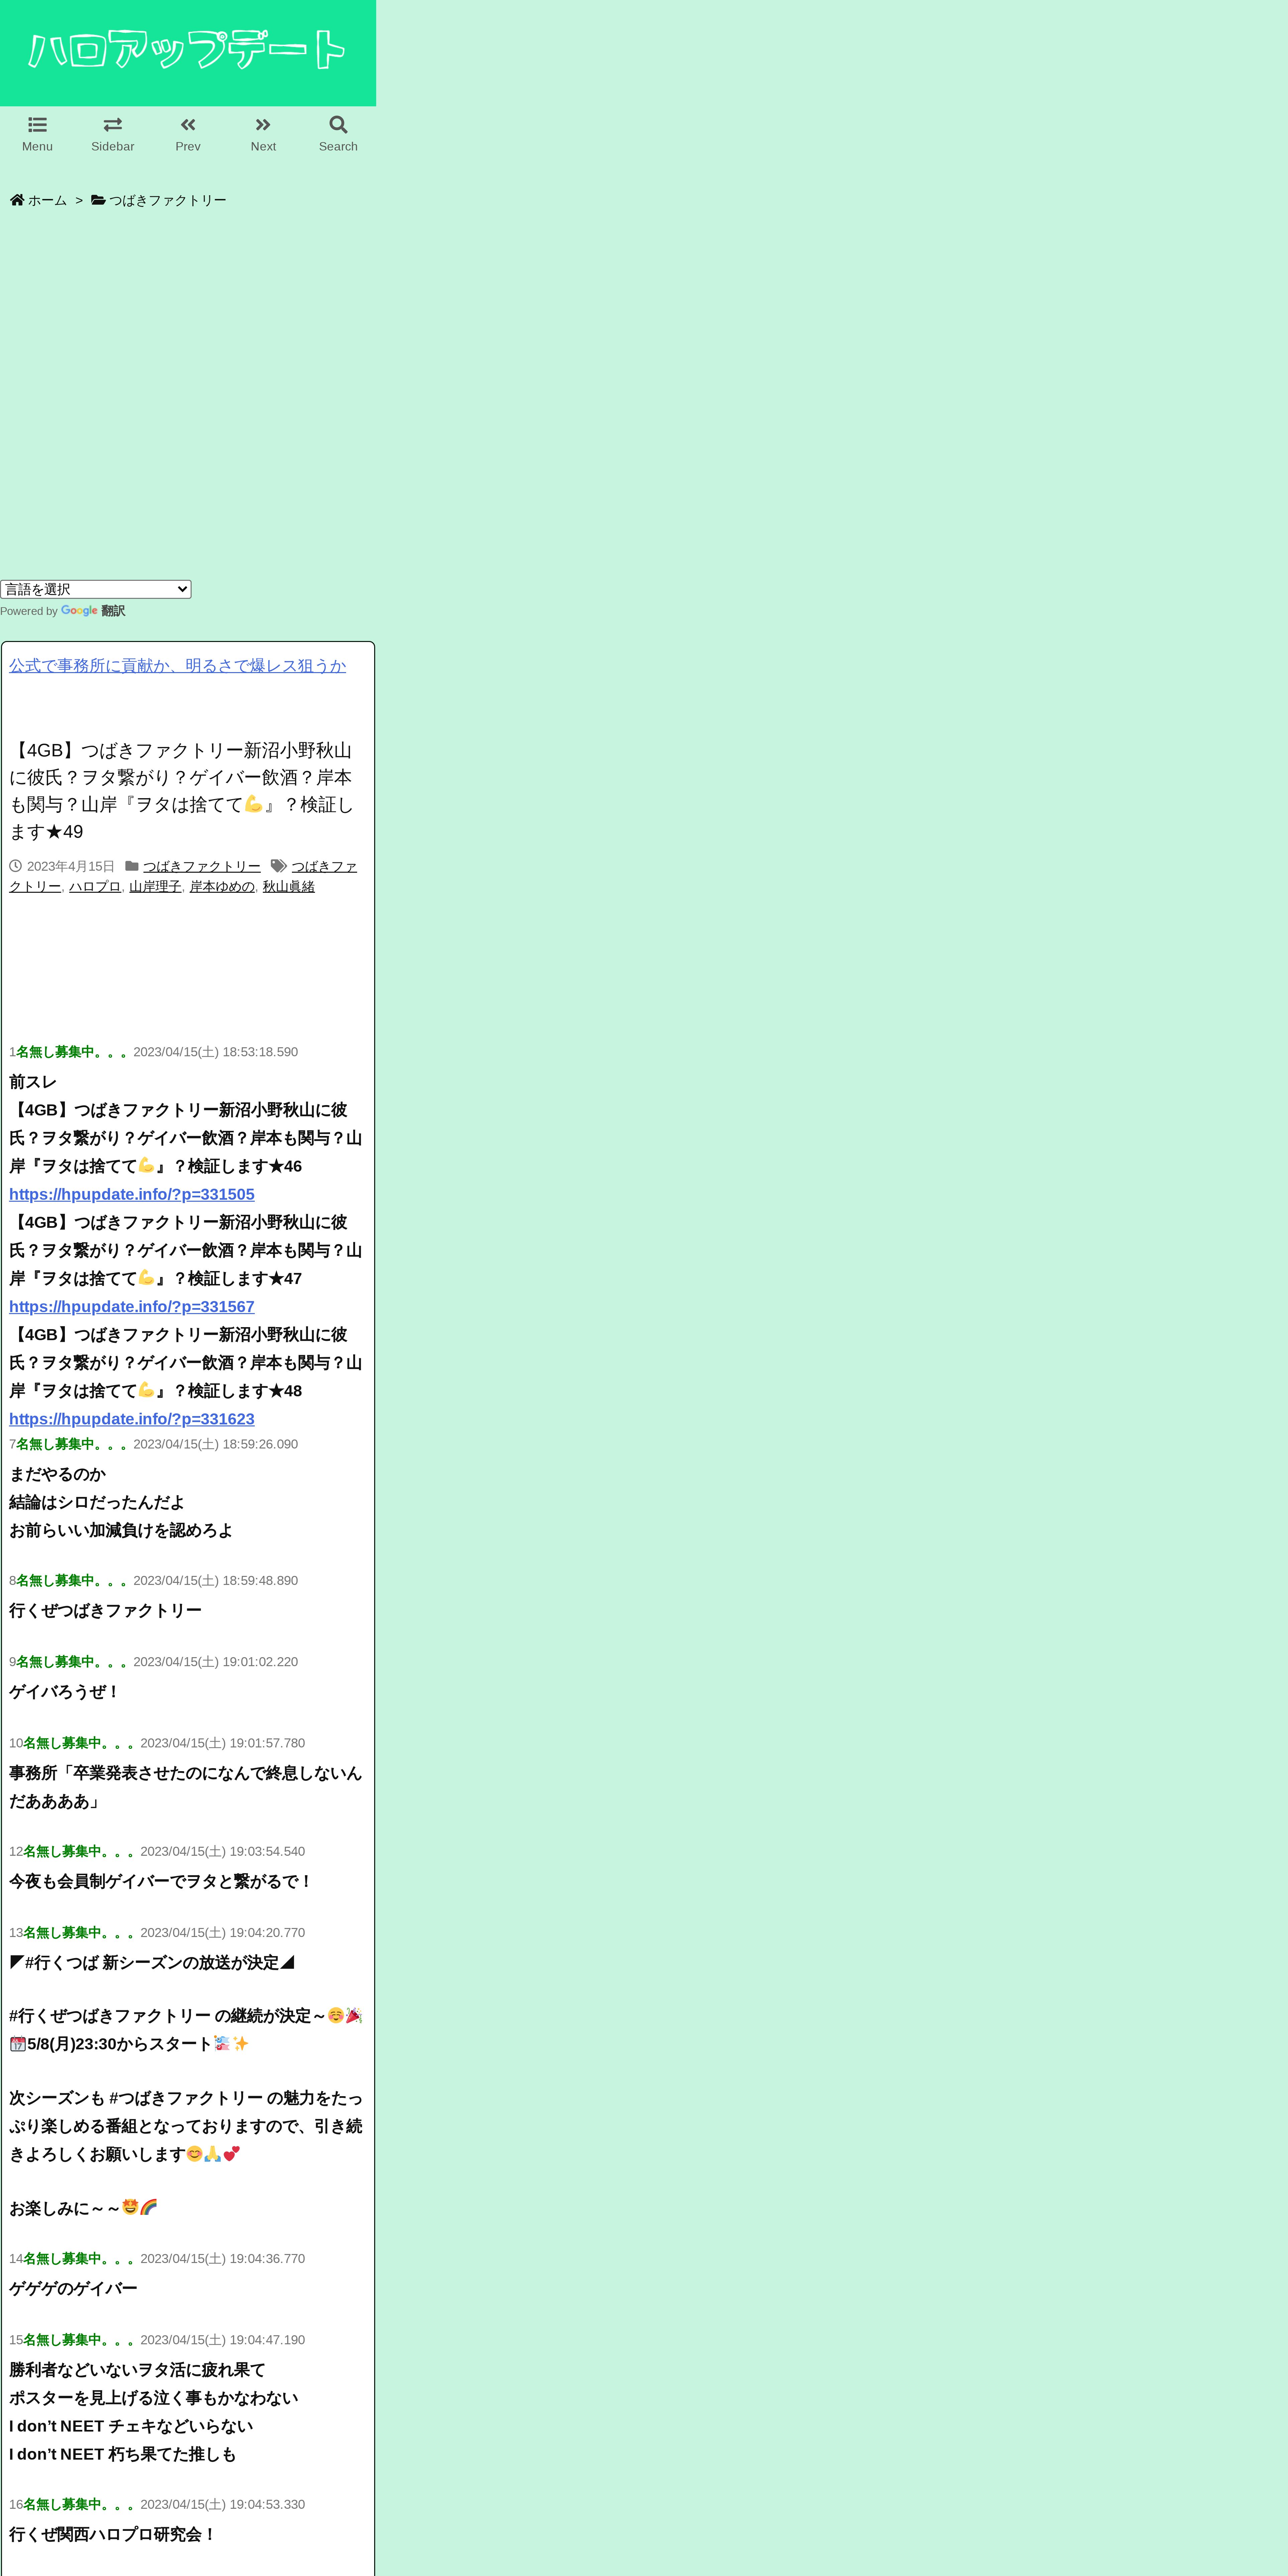Click the open-folder icon in breadcrumb
Screen dimensions: 1288x2576
(x=98, y=200)
